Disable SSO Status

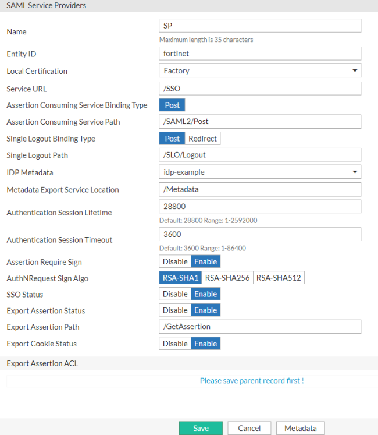coord(175,294)
